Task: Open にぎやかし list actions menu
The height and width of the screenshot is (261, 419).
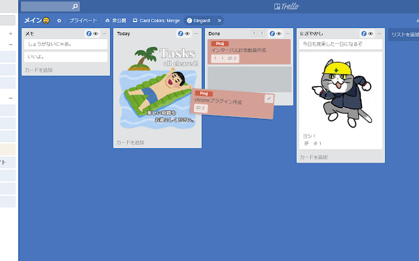Action: pyautogui.click(x=379, y=33)
